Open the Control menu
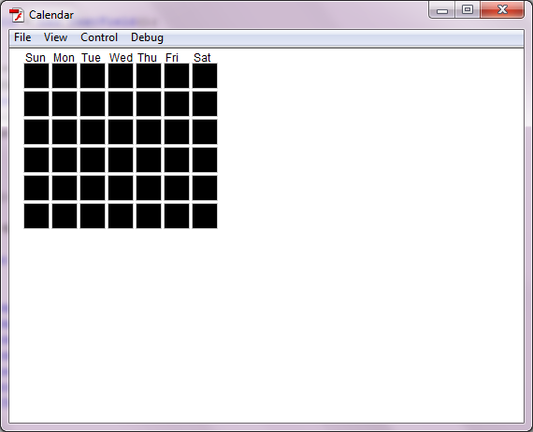The image size is (533, 432). 99,37
